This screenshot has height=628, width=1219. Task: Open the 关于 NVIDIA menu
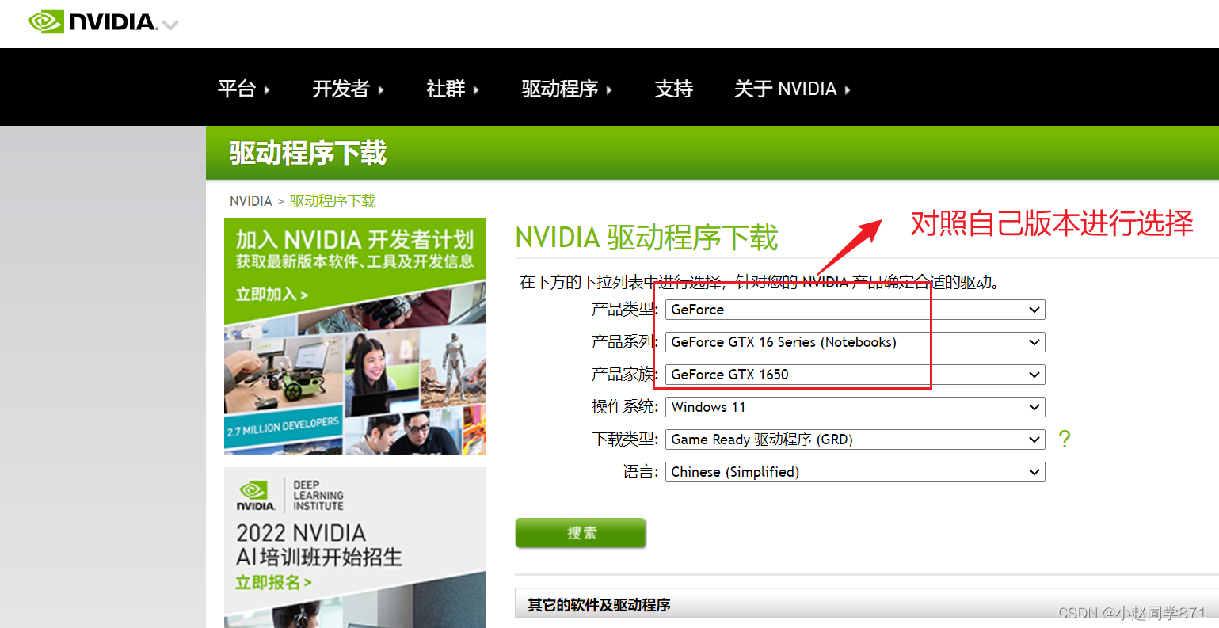[x=792, y=89]
